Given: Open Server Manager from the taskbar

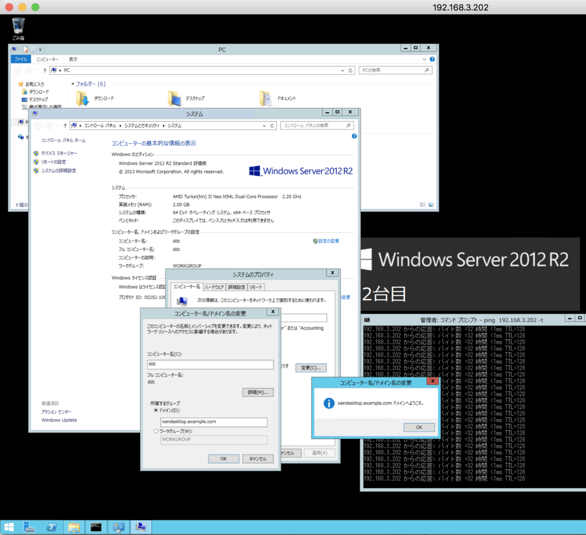Looking at the screenshot, I should pos(29,527).
